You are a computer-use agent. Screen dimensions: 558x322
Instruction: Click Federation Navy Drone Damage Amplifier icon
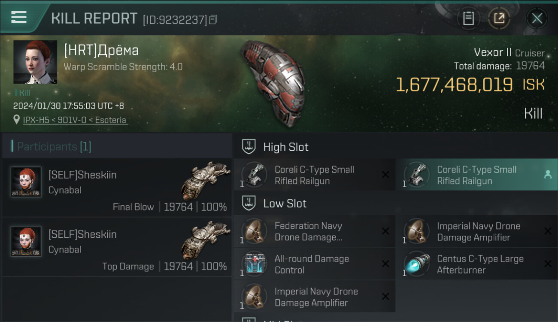254,231
